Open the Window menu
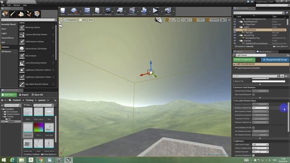 pos(17,5)
